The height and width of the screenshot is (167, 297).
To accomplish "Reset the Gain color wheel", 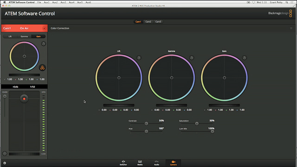I will 245,58.
